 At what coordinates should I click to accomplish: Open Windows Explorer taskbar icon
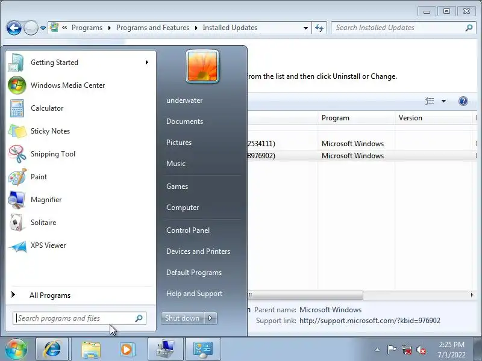coord(91,350)
